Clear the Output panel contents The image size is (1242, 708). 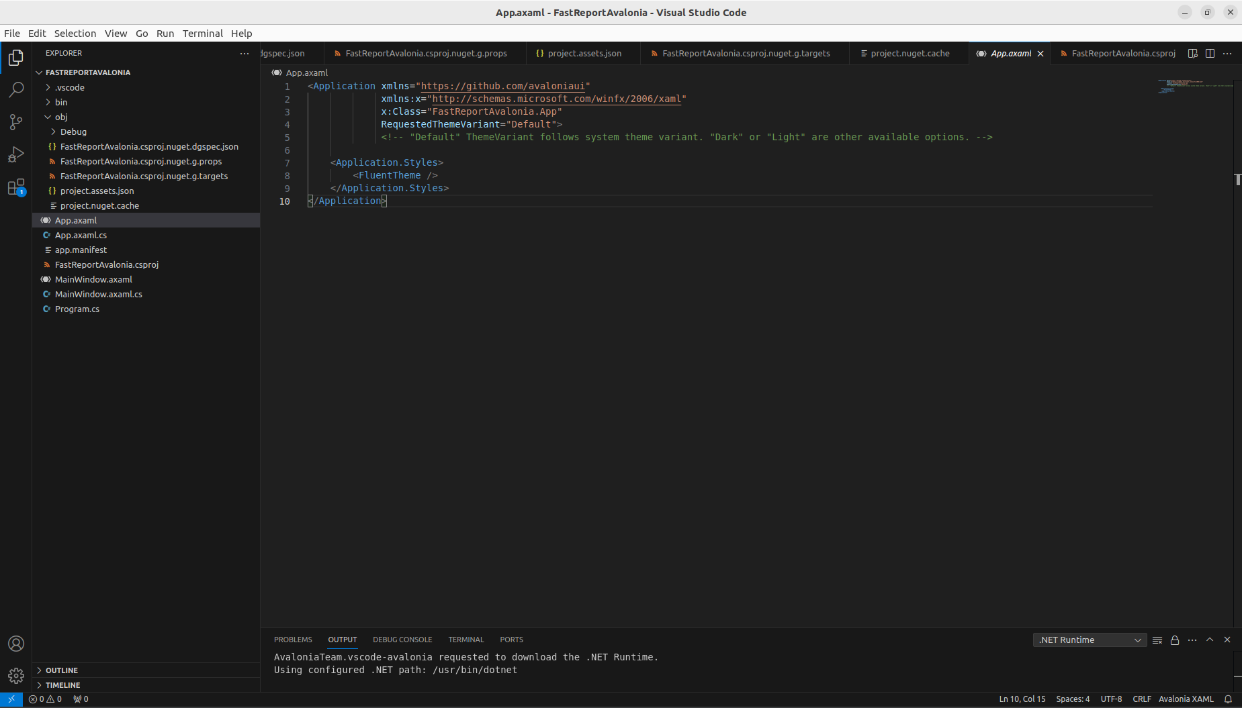pyautogui.click(x=1157, y=640)
